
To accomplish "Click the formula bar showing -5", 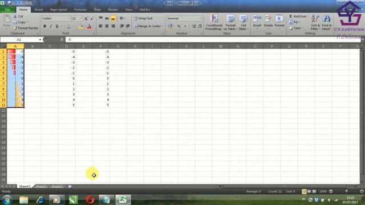I will [213, 40].
